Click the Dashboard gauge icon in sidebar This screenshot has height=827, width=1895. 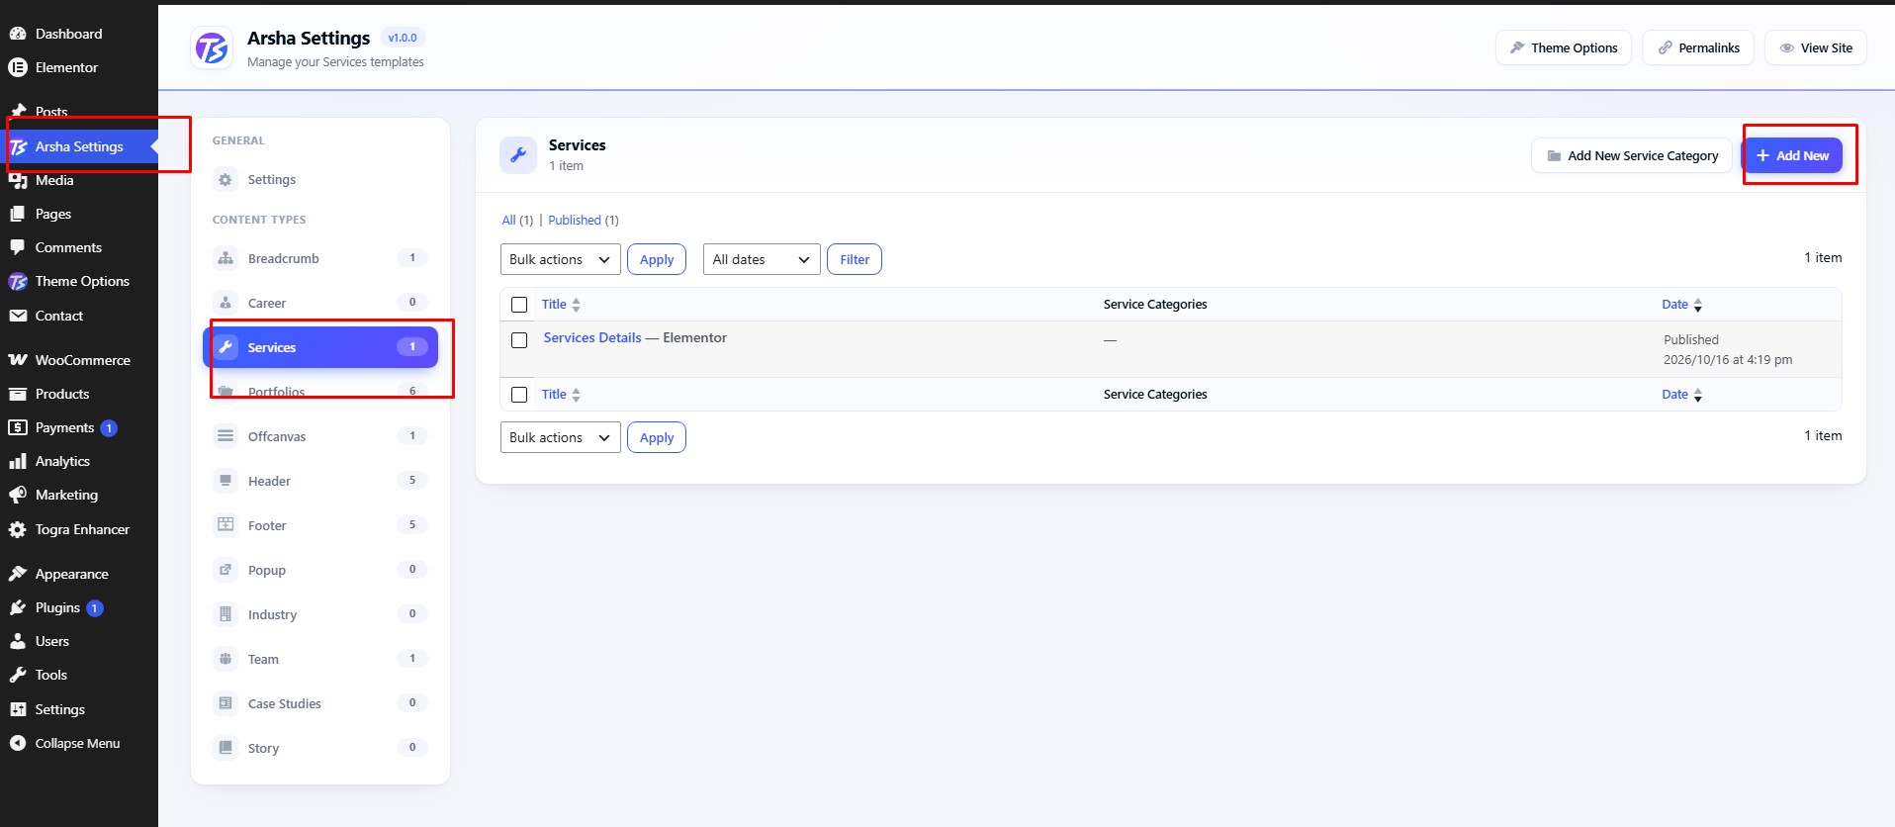coord(18,34)
